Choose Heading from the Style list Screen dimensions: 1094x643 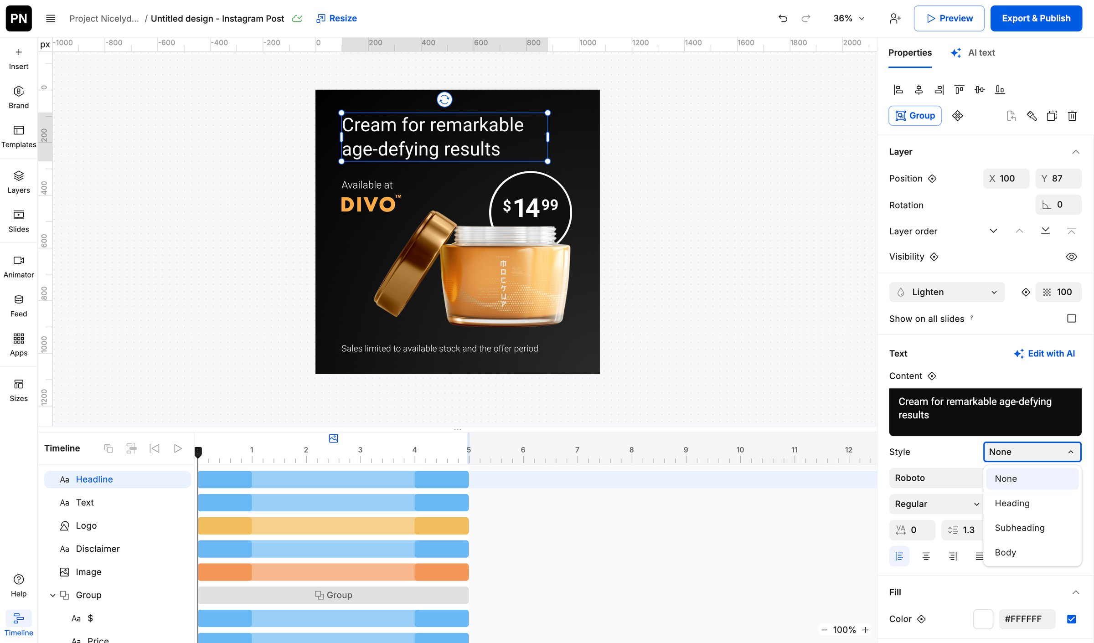tap(1032, 503)
